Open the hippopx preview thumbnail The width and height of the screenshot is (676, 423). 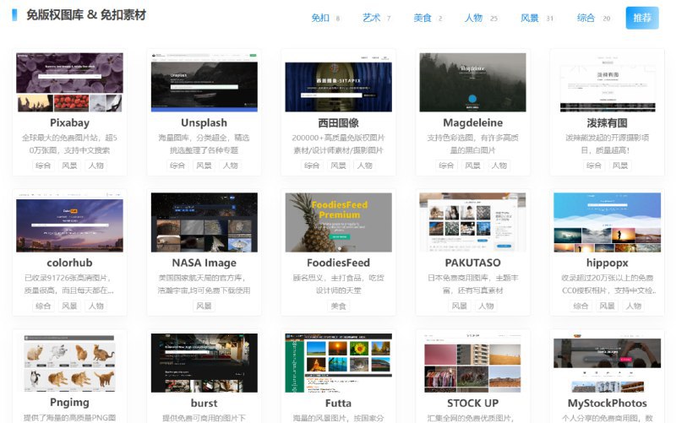[x=607, y=222]
